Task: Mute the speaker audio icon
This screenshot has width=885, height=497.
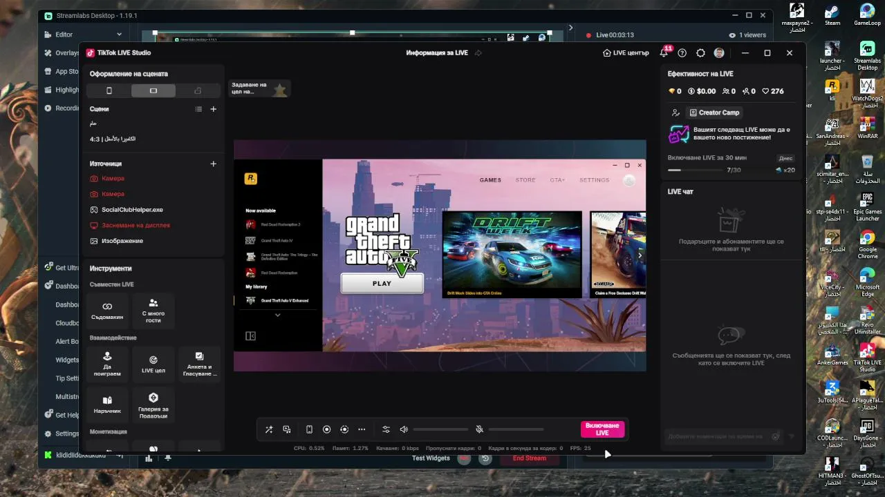Action: tap(404, 429)
